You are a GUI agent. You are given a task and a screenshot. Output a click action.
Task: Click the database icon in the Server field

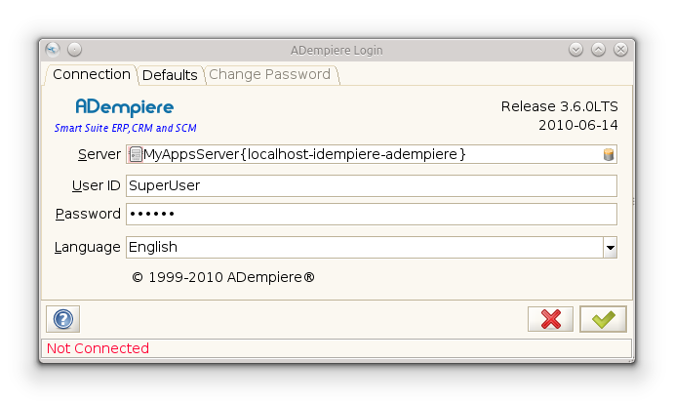(x=609, y=154)
